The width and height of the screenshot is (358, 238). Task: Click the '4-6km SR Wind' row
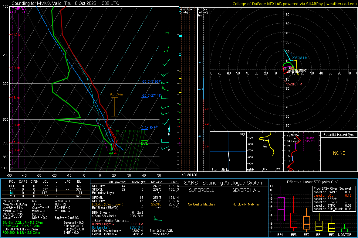coord(118,216)
